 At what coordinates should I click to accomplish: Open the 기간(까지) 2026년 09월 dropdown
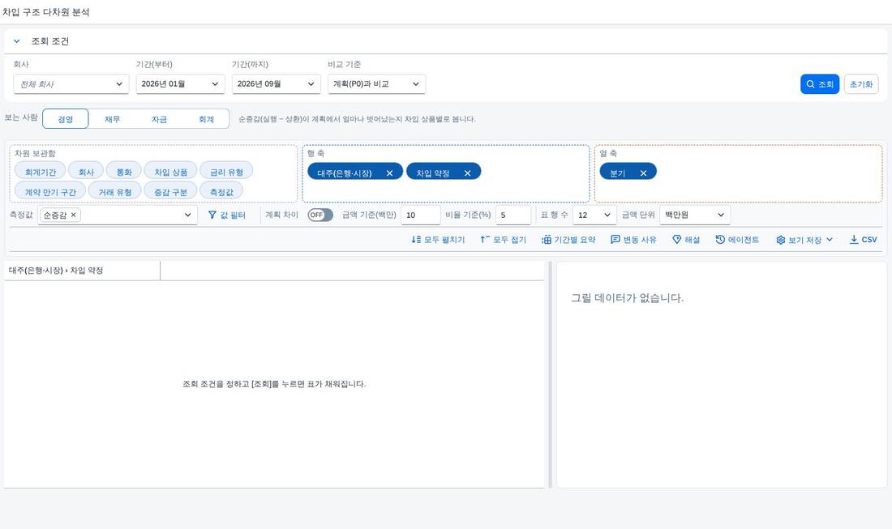coord(276,84)
